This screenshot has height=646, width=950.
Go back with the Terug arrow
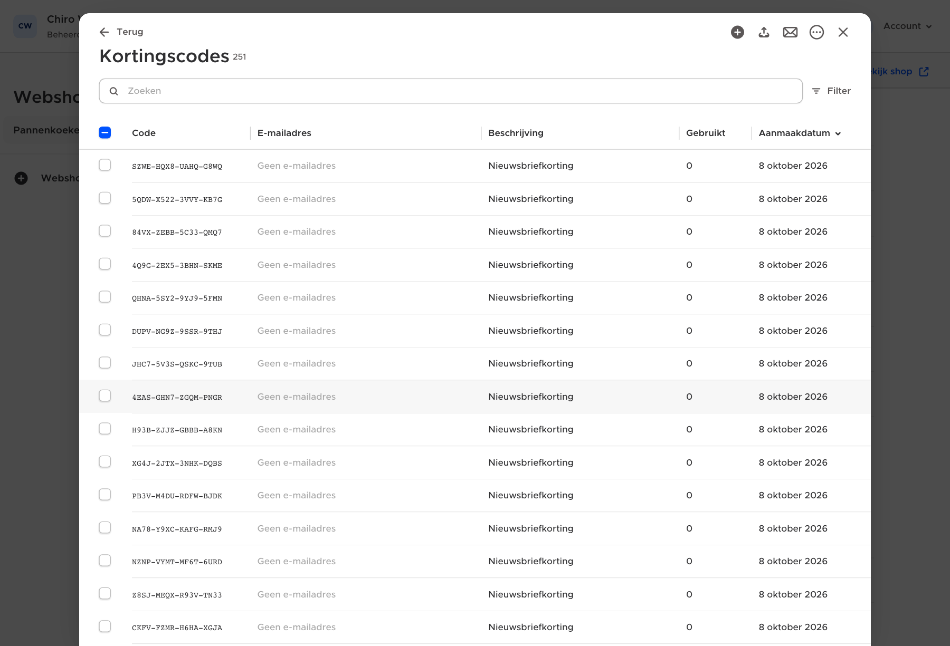[x=121, y=32]
